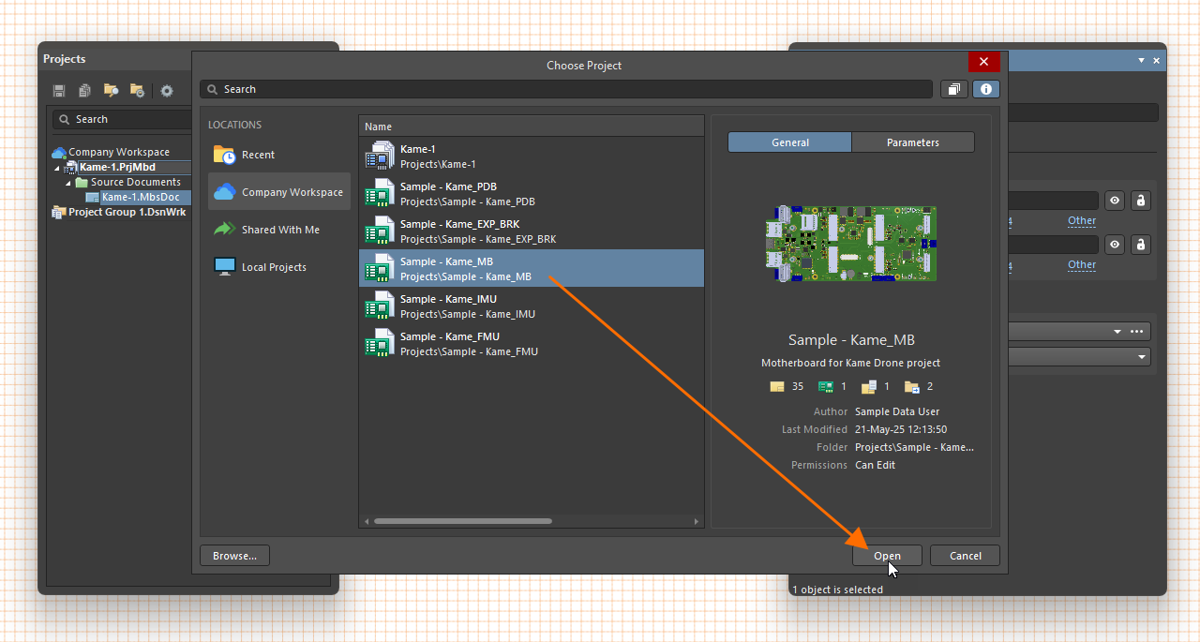The height and width of the screenshot is (642, 1200).
Task: Collapse the Source Documents folder
Action: tap(68, 183)
